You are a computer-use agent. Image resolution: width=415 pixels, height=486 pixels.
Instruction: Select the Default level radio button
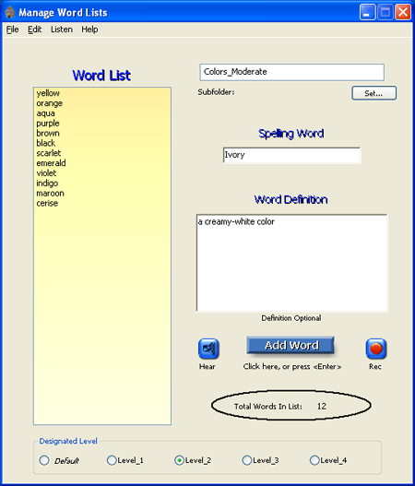click(x=44, y=460)
